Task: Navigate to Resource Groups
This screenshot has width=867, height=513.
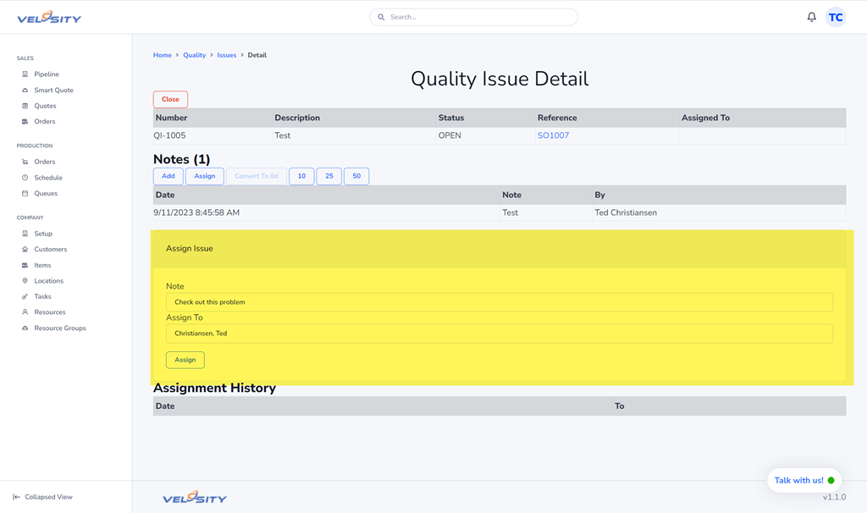Action: pos(60,328)
